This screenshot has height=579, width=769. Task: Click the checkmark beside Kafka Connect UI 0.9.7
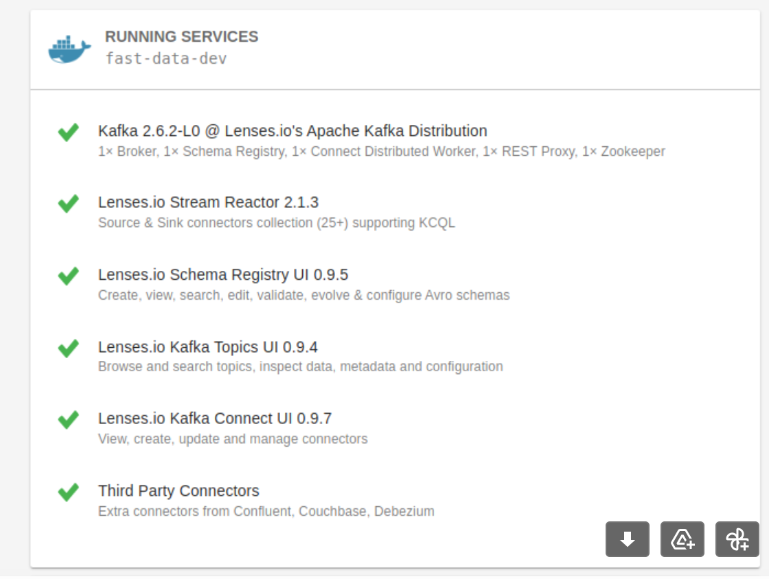pos(68,421)
